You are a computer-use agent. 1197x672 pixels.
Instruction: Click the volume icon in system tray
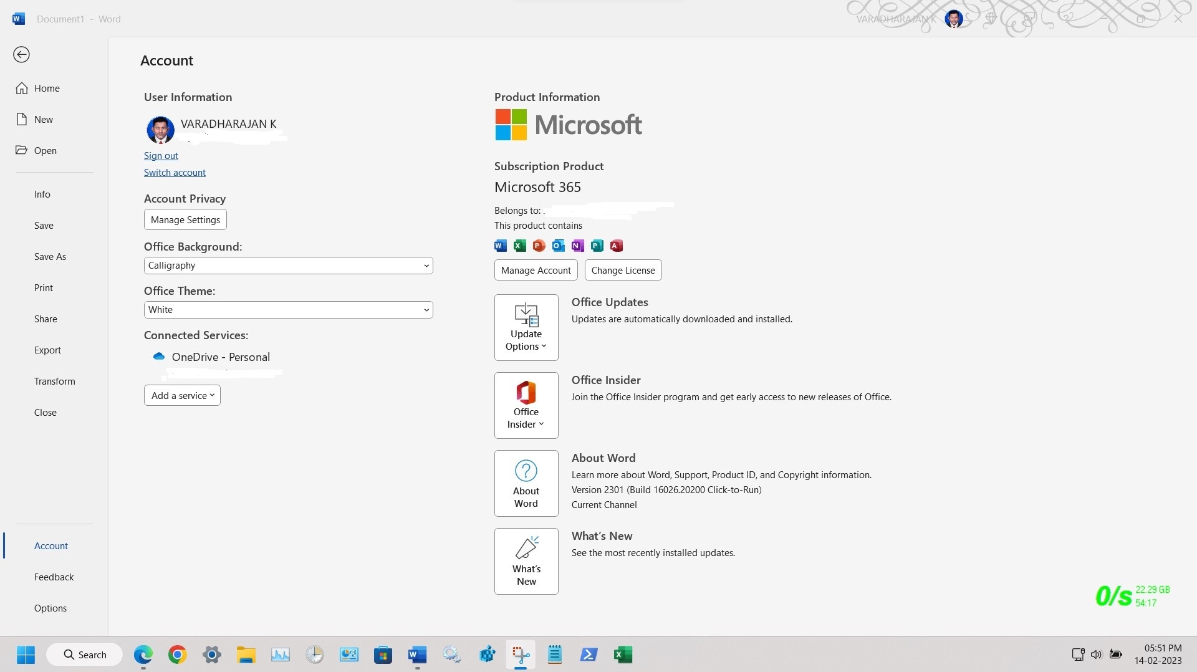tap(1097, 655)
